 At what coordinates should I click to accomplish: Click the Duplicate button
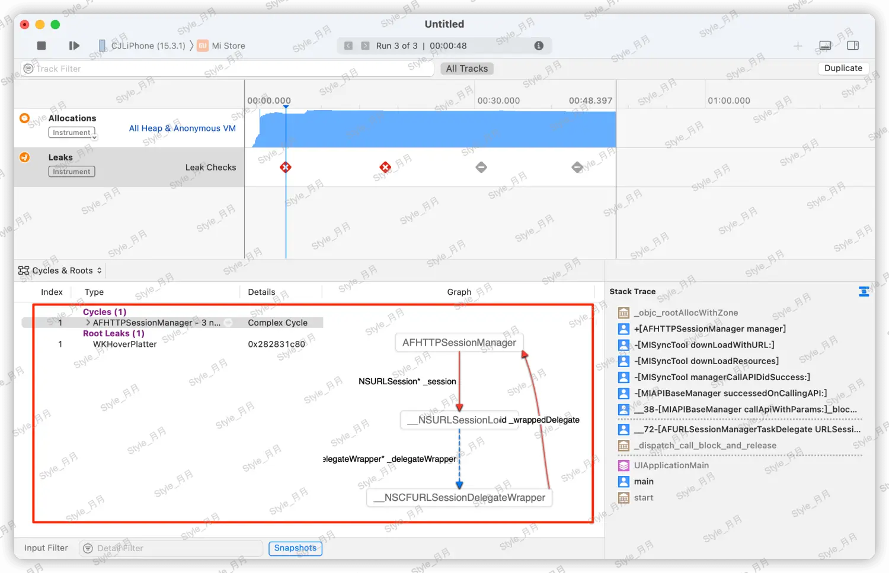[x=843, y=68]
